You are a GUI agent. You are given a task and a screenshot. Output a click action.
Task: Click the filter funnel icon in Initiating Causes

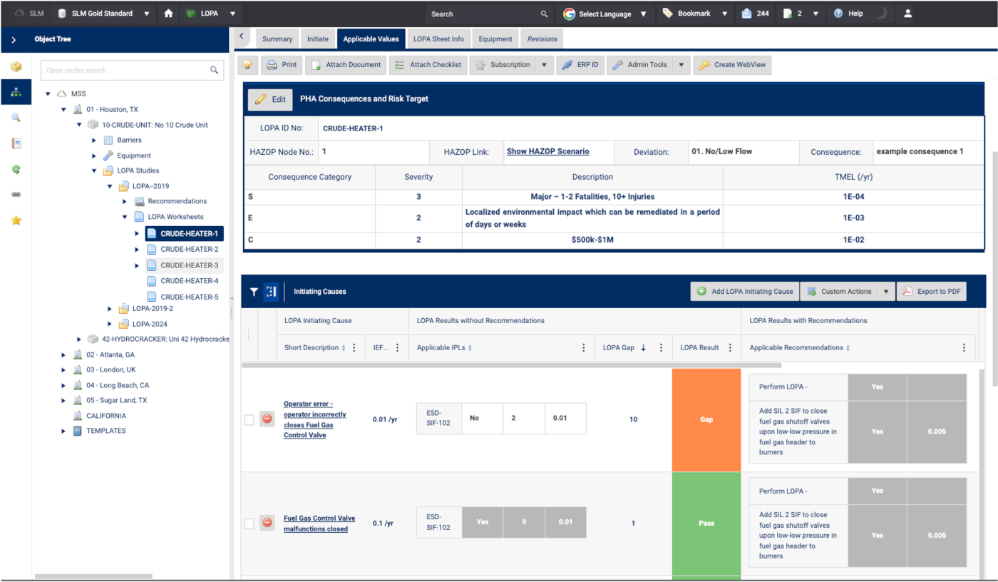254,292
